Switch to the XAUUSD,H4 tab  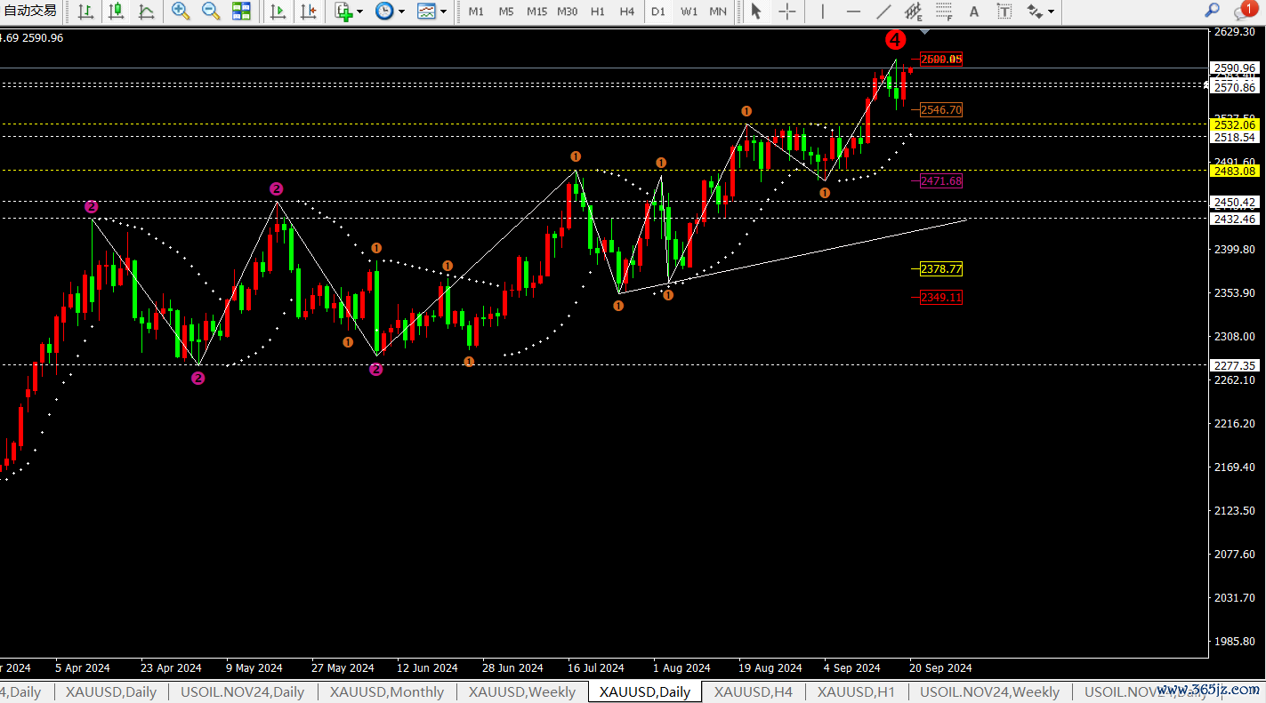click(x=753, y=691)
